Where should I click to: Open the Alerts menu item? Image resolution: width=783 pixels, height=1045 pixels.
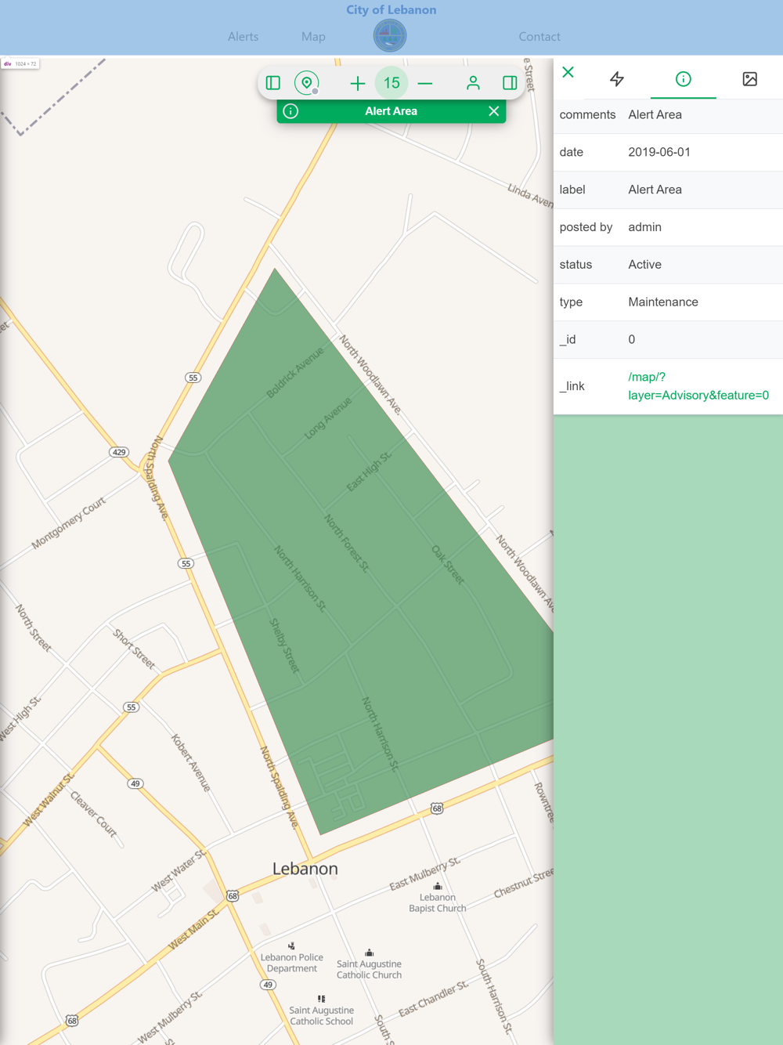coord(243,37)
